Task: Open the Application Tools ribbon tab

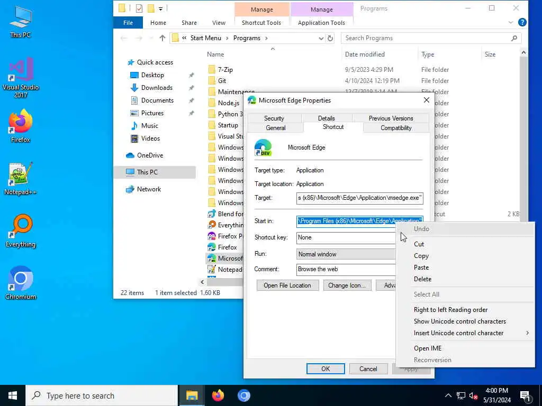Action: [321, 22]
